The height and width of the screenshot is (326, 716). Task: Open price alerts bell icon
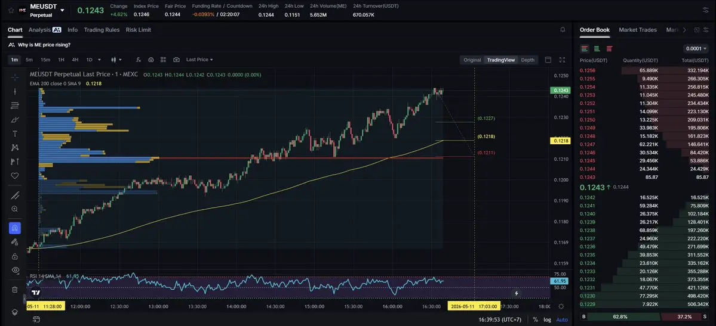click(x=563, y=30)
